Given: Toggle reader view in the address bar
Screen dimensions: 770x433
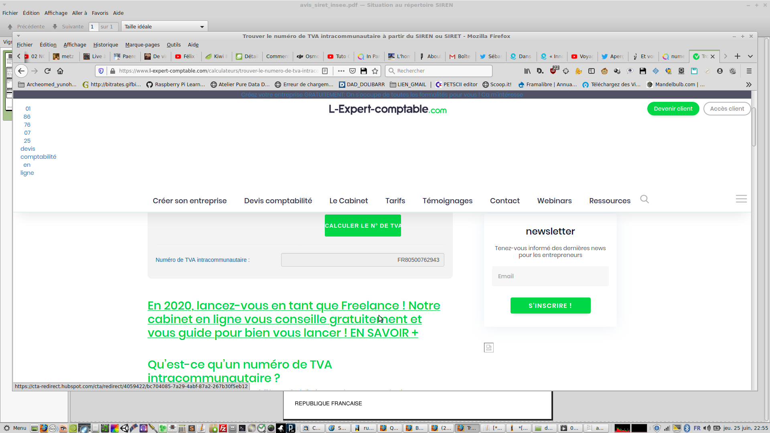Looking at the screenshot, I should point(325,71).
